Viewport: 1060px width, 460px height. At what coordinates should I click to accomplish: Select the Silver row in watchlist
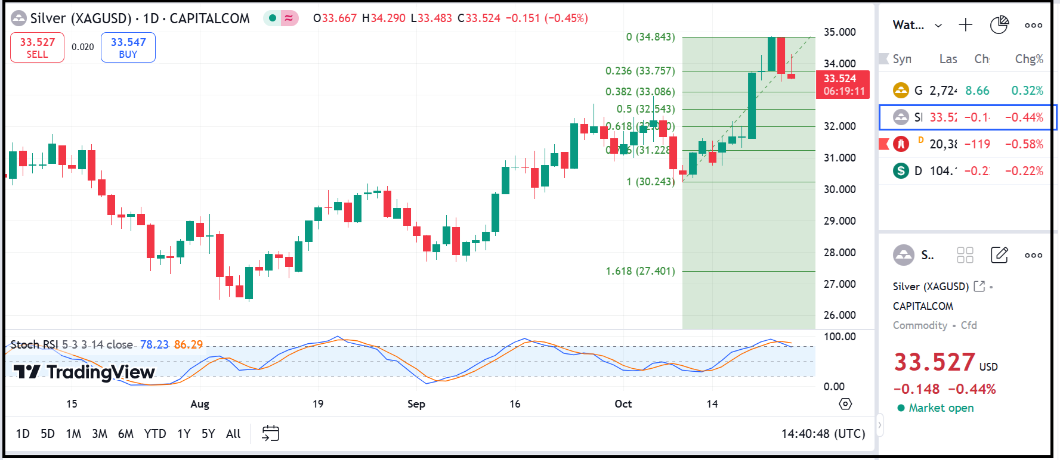968,117
